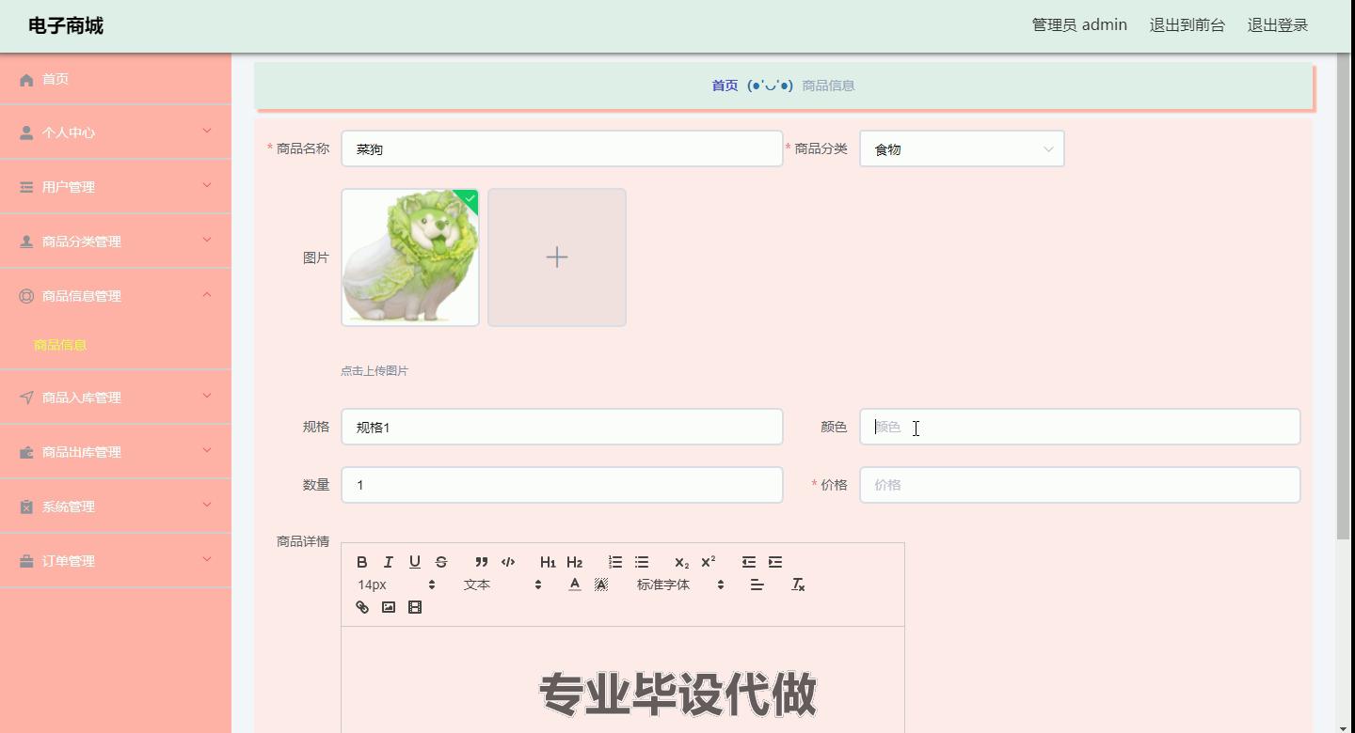The image size is (1355, 733).
Task: Insert a code block in editor
Action: [508, 562]
